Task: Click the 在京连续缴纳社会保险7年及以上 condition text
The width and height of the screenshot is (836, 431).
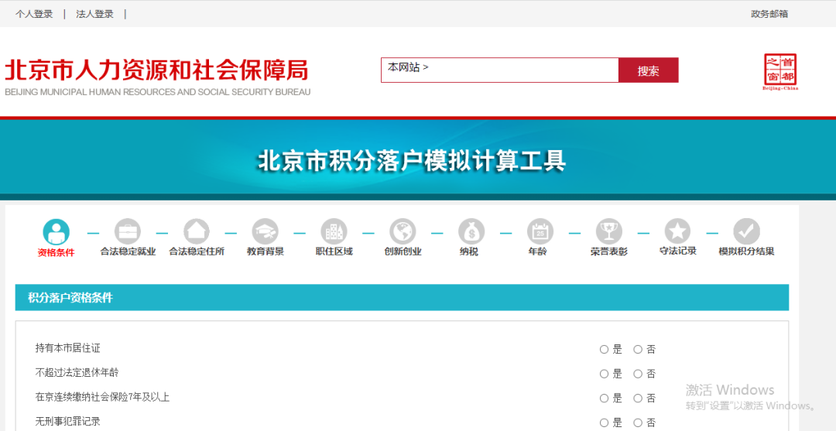Action: point(102,397)
